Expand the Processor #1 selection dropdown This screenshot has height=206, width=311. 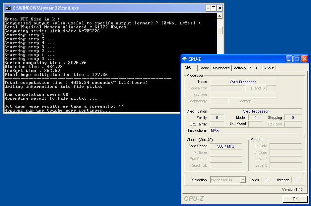click(x=243, y=180)
